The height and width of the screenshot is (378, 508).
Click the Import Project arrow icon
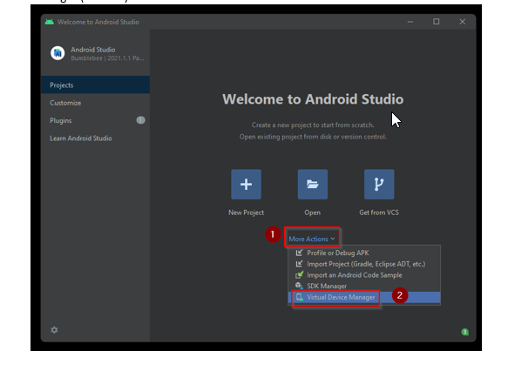pos(299,264)
